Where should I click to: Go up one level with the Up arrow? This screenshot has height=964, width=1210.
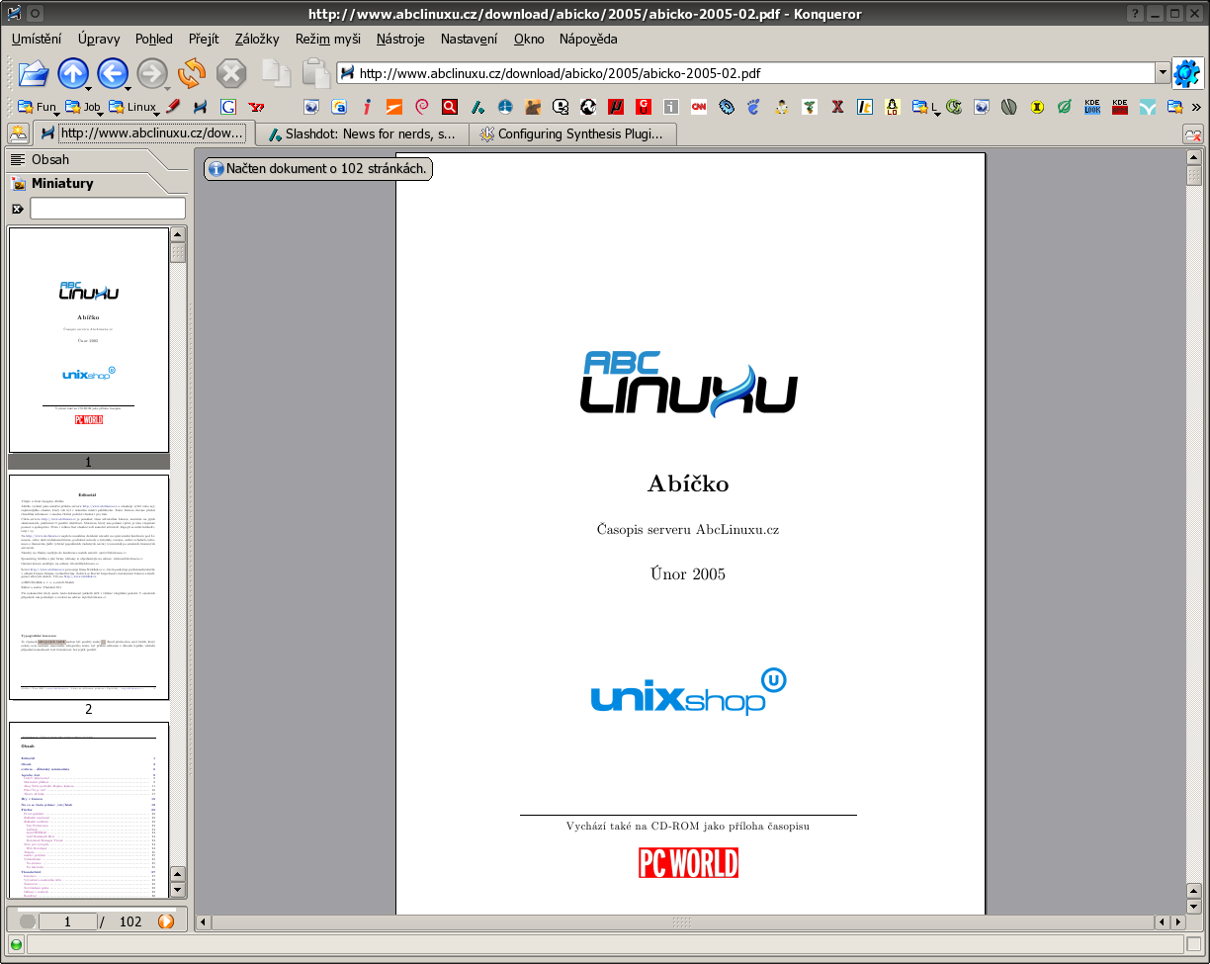point(73,73)
